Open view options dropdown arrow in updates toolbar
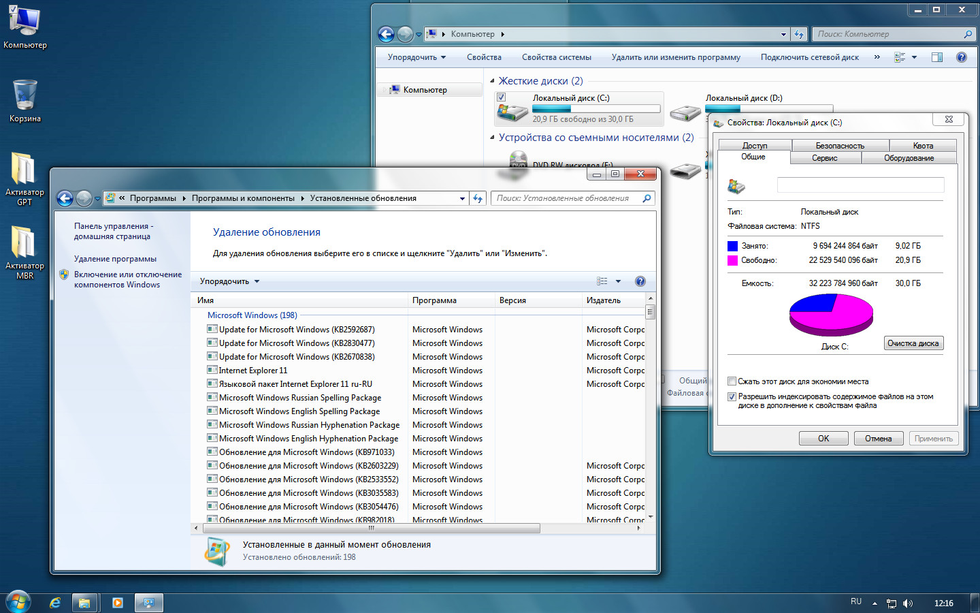 point(618,281)
